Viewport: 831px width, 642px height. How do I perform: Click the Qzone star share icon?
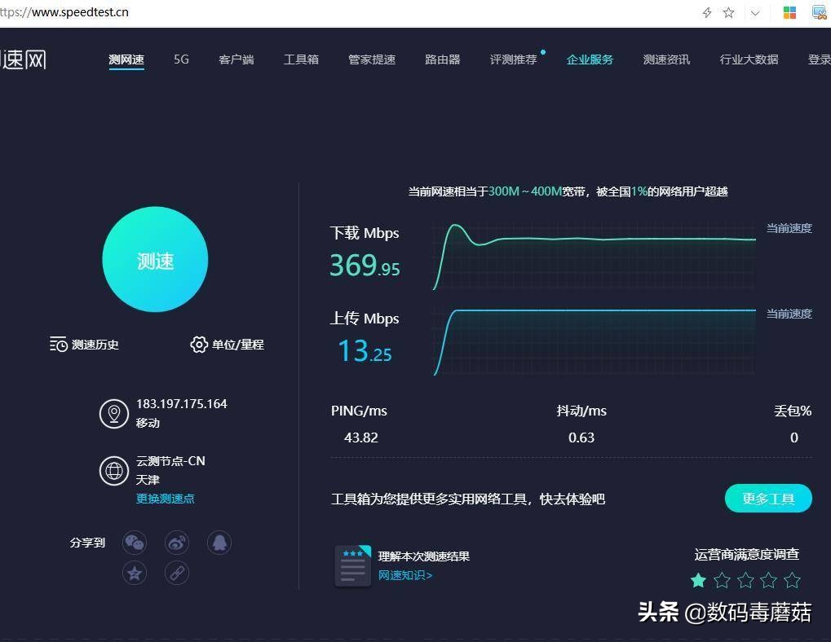coord(135,573)
